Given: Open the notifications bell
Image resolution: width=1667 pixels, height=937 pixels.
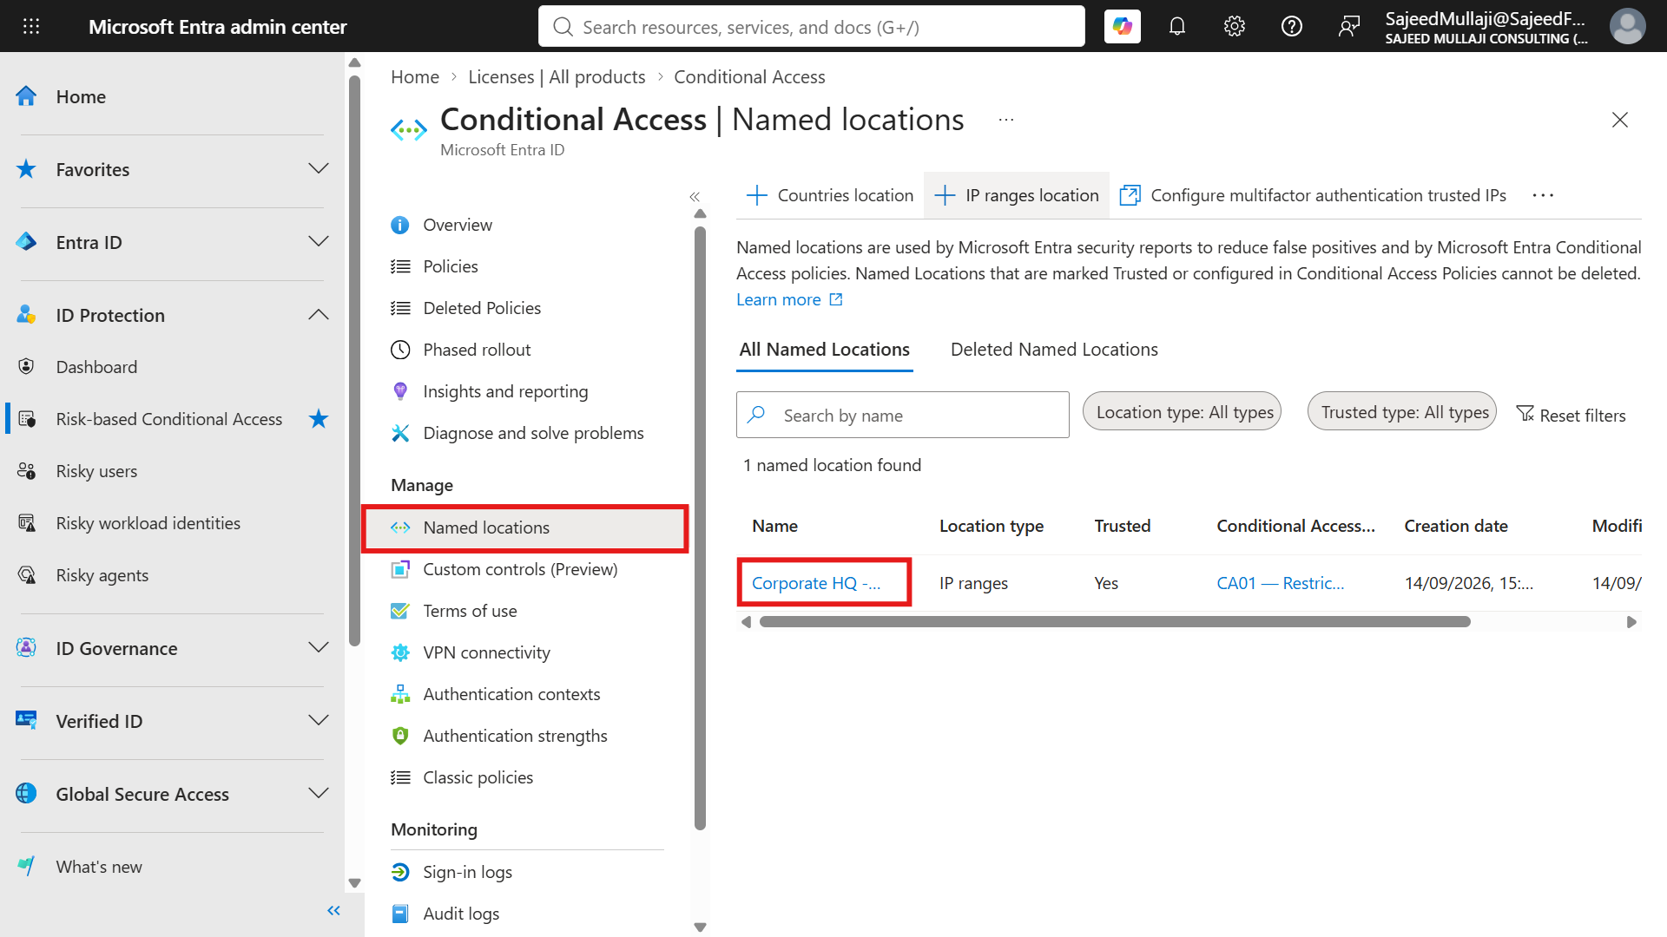Looking at the screenshot, I should pos(1177,26).
